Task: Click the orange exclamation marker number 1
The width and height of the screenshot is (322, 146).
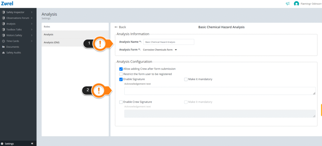Action: tap(100, 43)
